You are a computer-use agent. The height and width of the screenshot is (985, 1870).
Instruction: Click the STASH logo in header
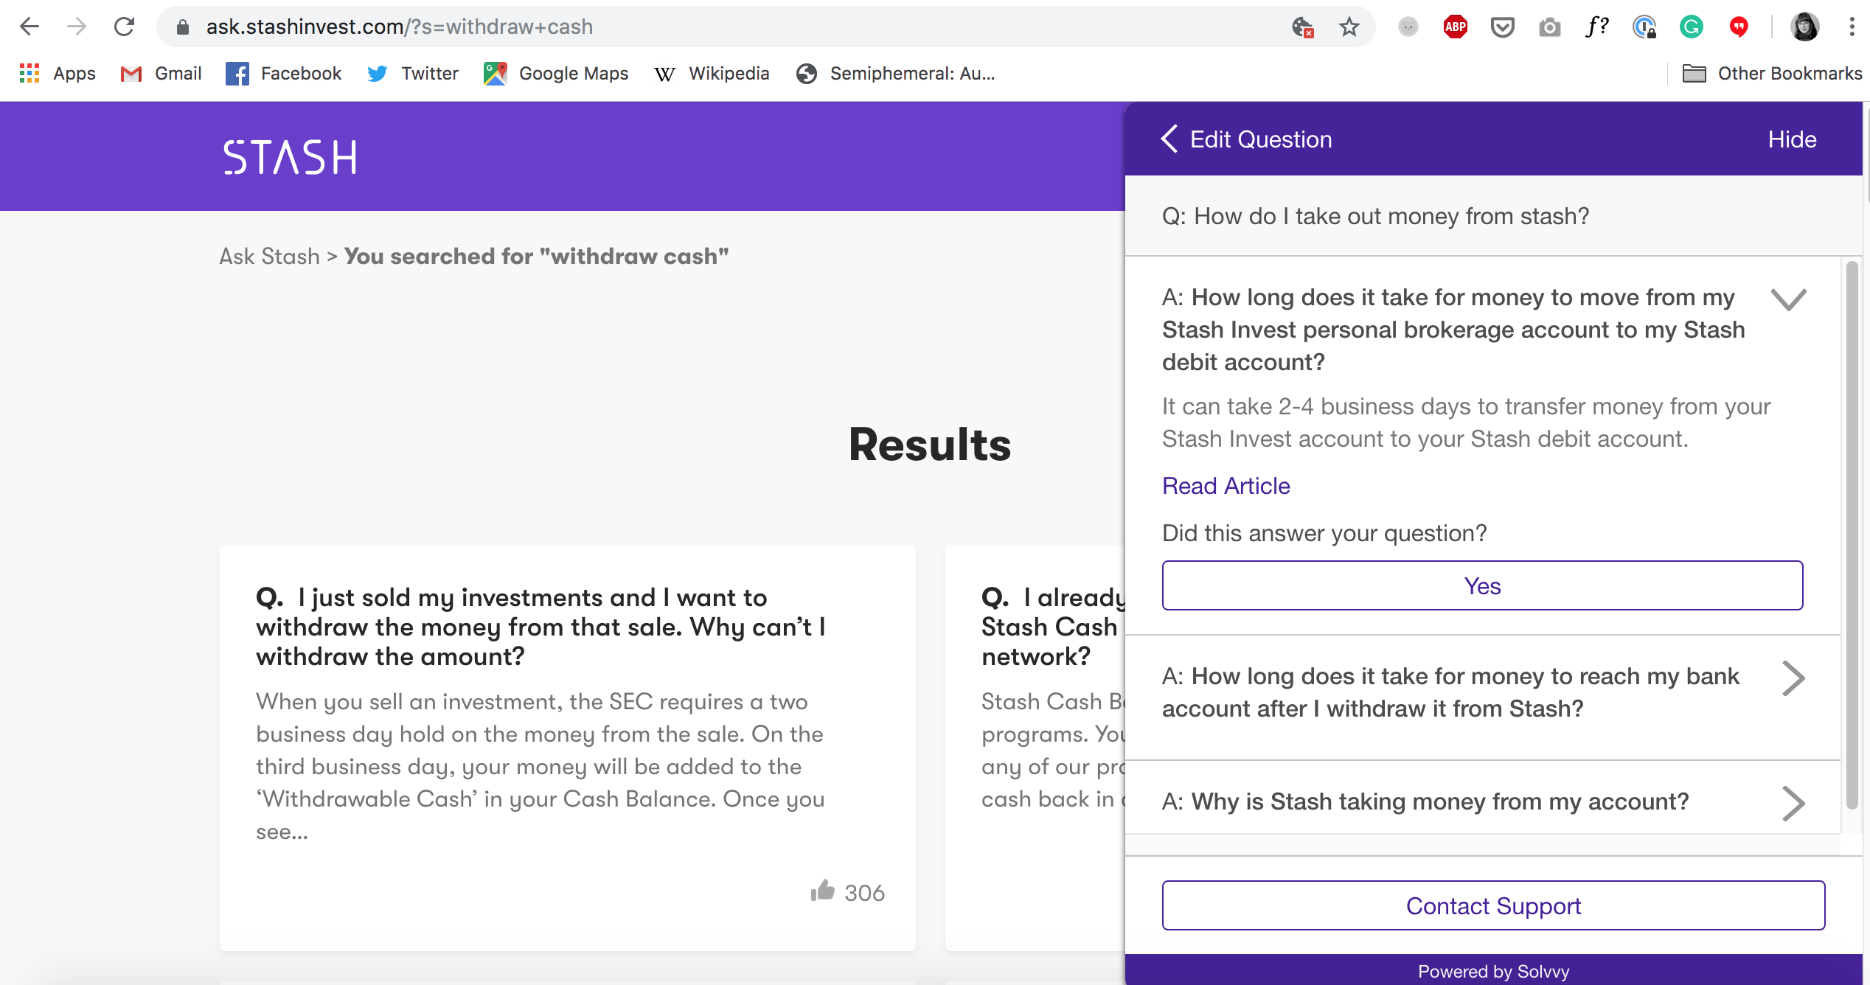[291, 157]
